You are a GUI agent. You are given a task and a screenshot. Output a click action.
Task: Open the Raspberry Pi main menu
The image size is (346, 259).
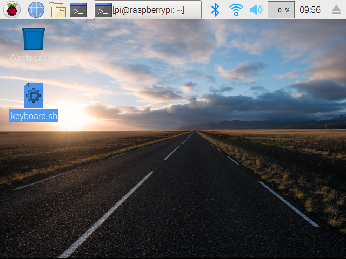[x=12, y=10]
